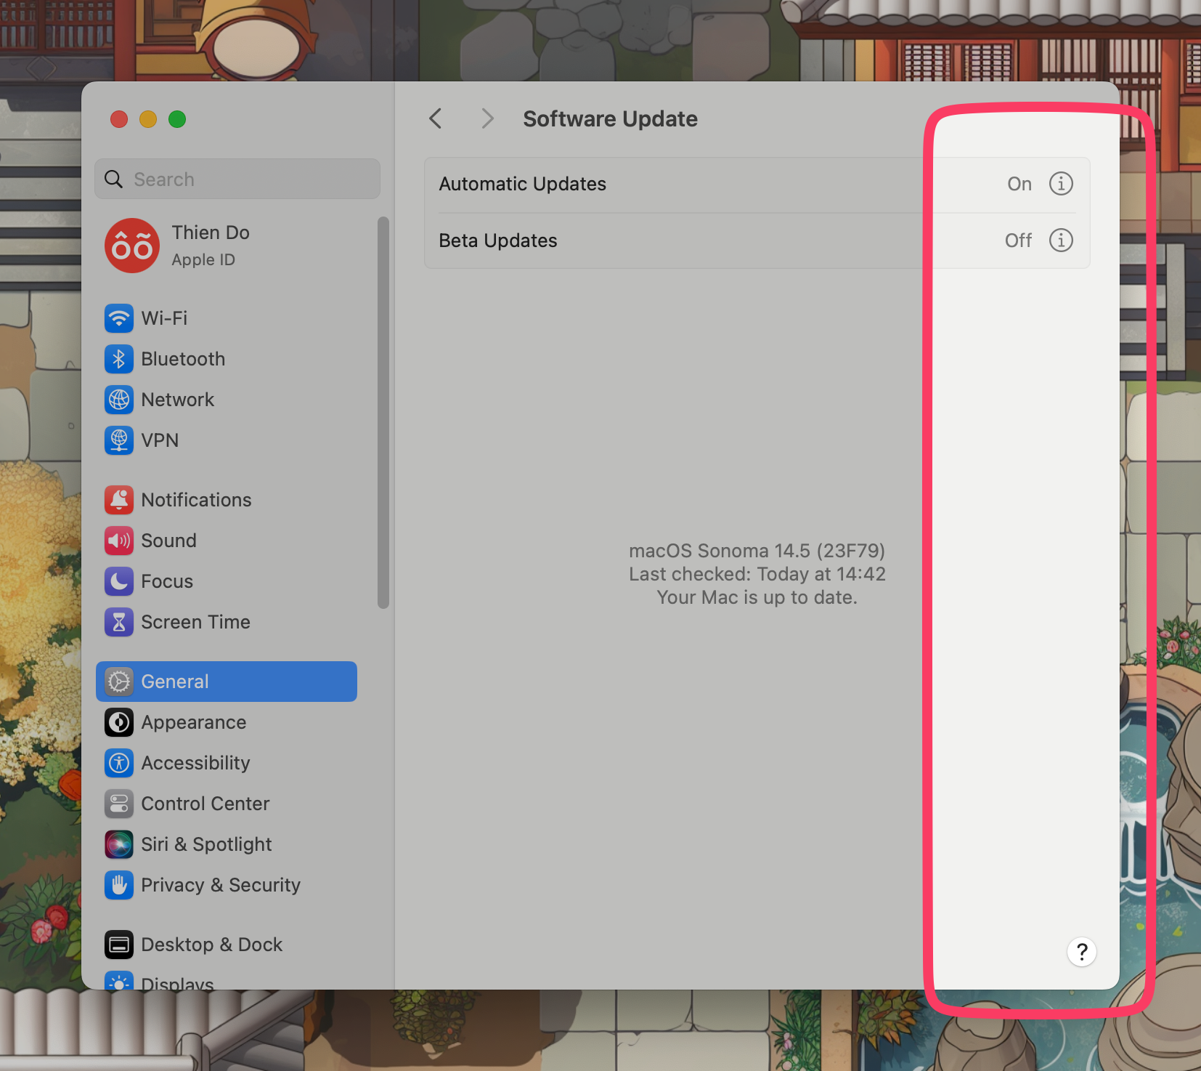1201x1071 pixels.
Task: Click the Automatic Updates label
Action: pos(523,184)
